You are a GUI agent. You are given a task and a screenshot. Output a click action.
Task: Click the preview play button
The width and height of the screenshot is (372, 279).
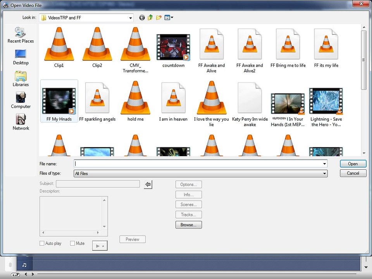tap(100, 246)
